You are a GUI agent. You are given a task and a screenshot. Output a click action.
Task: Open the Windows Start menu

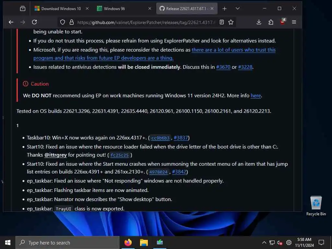(8, 243)
